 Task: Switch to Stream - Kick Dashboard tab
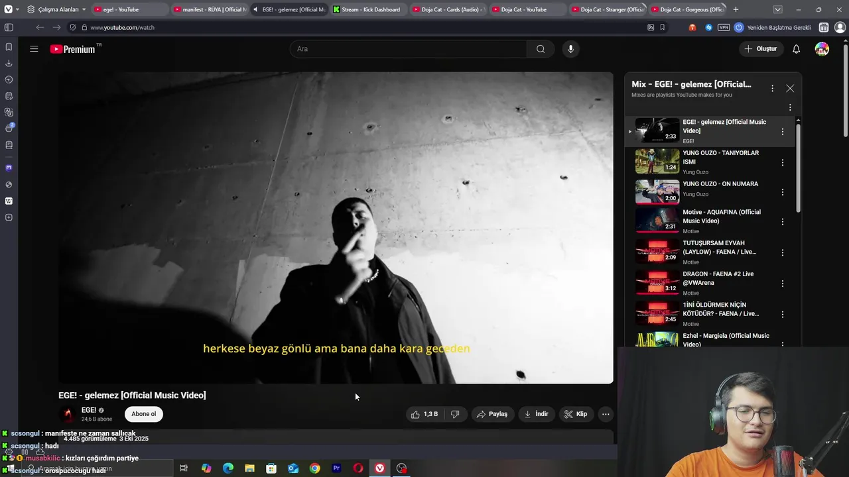[x=368, y=9]
